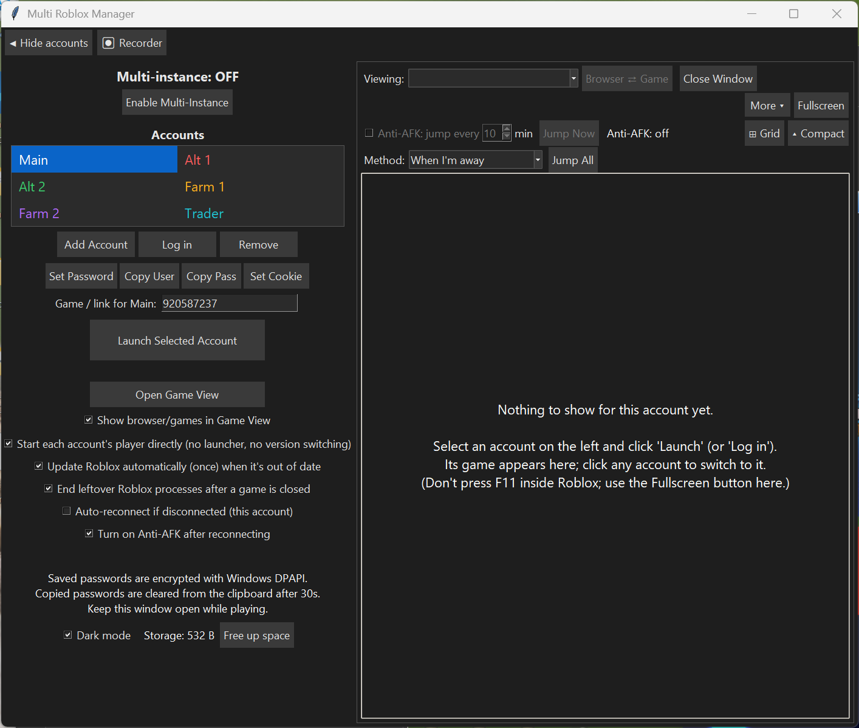Click the Set Password button
859x728 pixels.
81,276
